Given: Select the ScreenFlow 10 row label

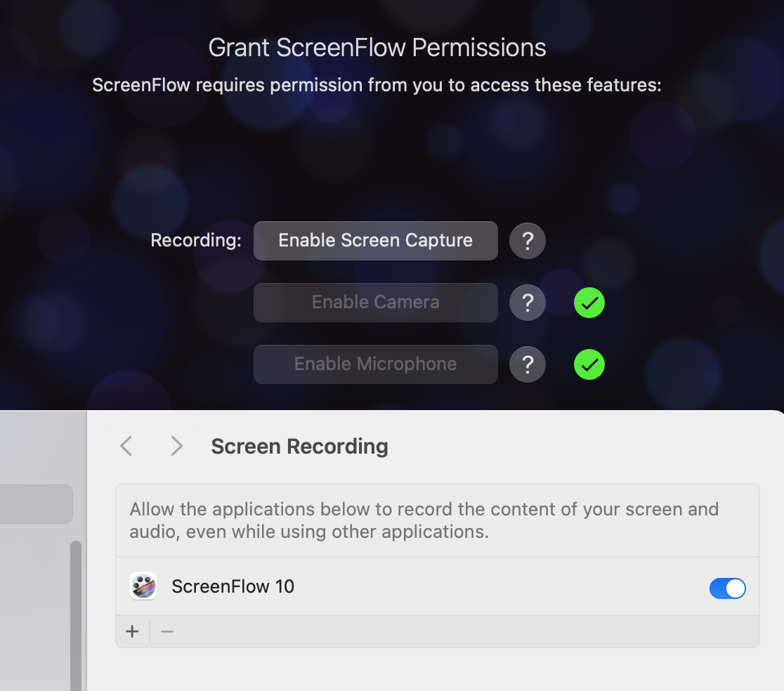Looking at the screenshot, I should (233, 586).
